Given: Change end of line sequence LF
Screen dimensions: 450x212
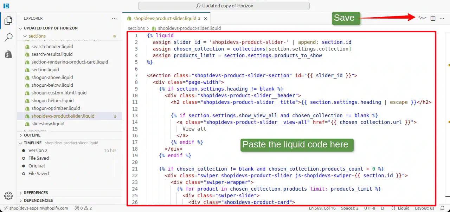Looking at the screenshot, I should pyautogui.click(x=383, y=208).
